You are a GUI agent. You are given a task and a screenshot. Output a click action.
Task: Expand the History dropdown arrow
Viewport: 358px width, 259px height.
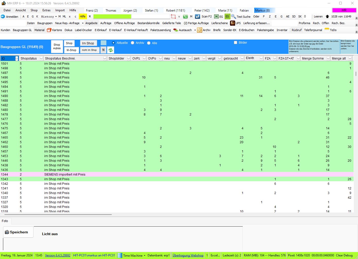point(56,17)
